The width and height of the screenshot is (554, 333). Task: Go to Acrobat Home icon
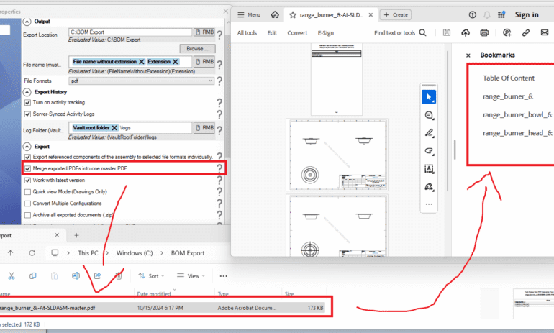(275, 14)
